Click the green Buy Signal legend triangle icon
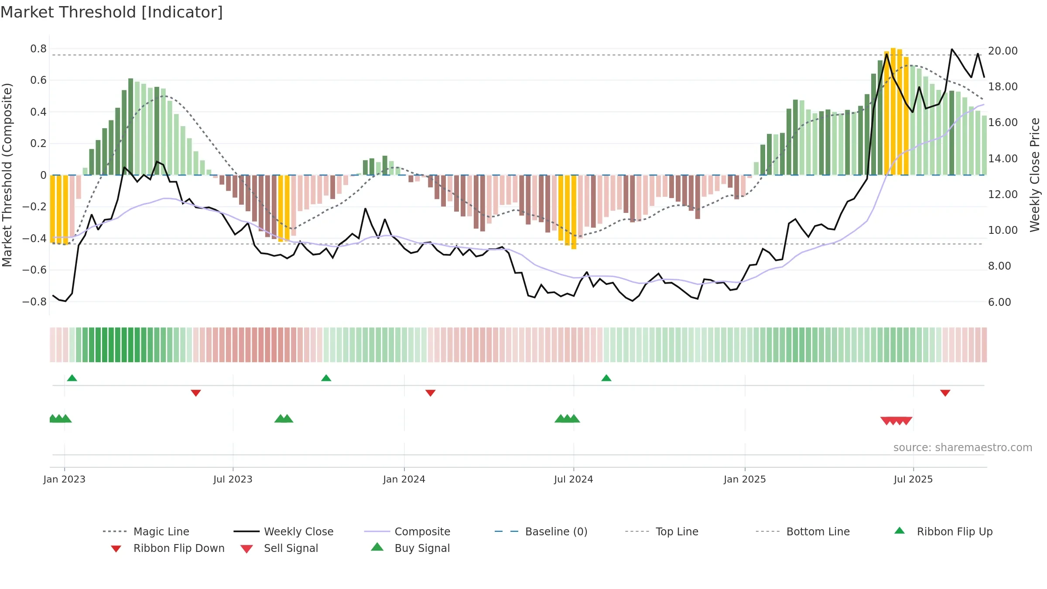 (377, 547)
